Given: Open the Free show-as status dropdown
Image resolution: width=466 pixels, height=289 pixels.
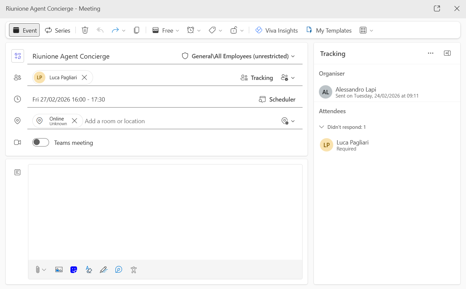Looking at the screenshot, I should 166,30.
